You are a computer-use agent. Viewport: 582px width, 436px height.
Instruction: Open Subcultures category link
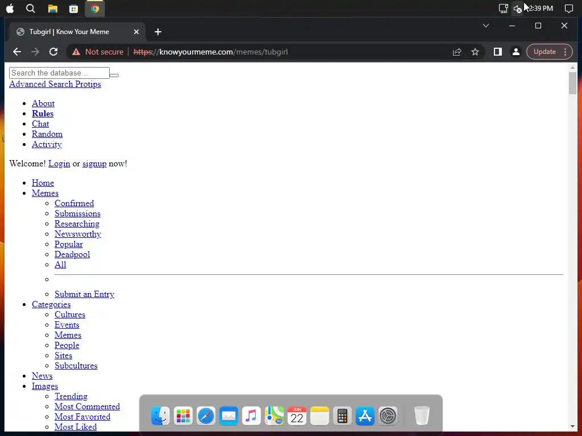coord(76,366)
